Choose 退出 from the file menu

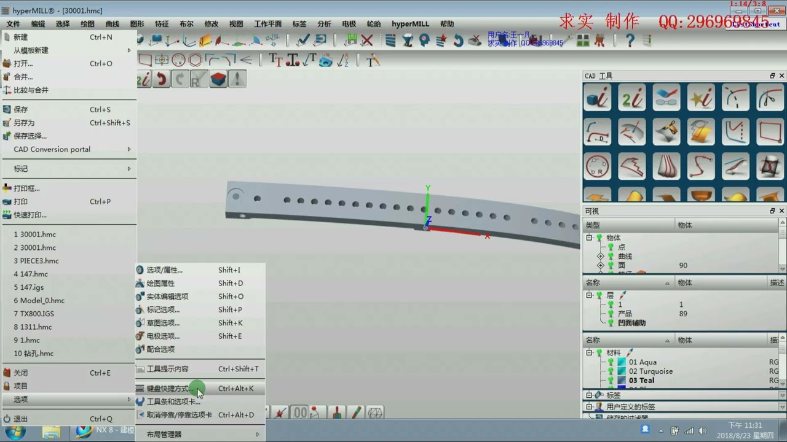pos(68,419)
